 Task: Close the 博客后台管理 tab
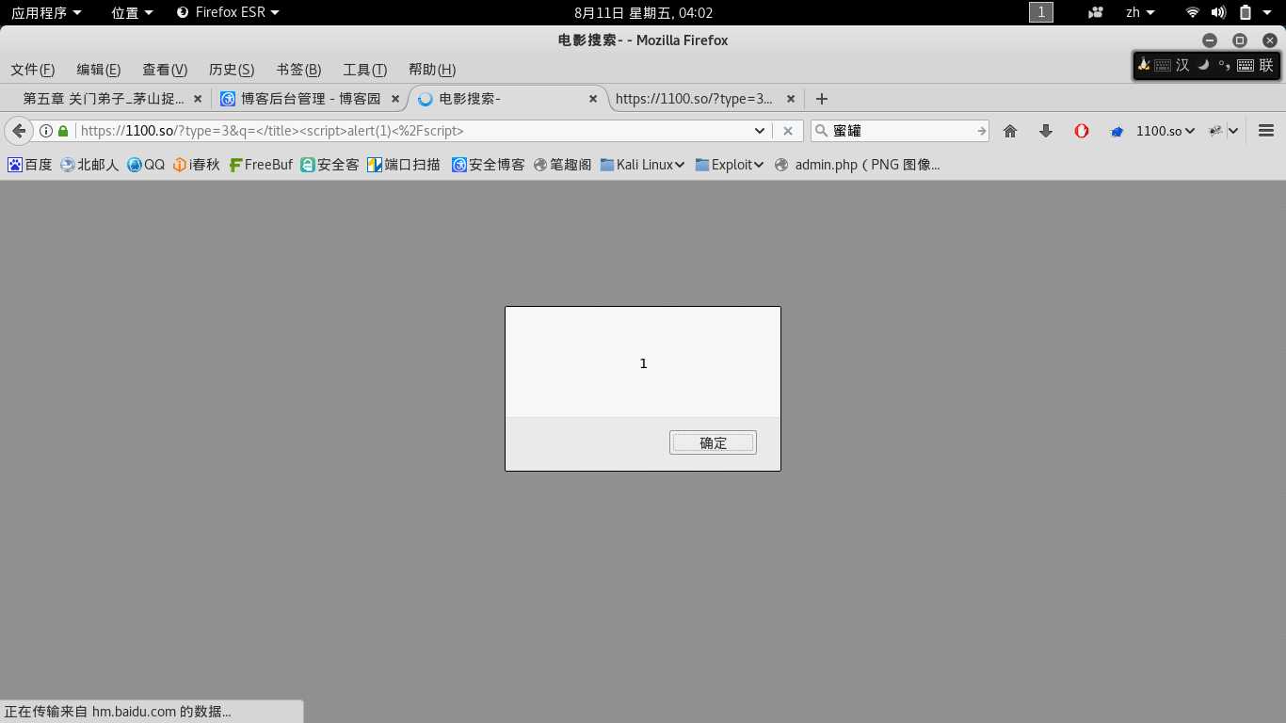coord(395,98)
